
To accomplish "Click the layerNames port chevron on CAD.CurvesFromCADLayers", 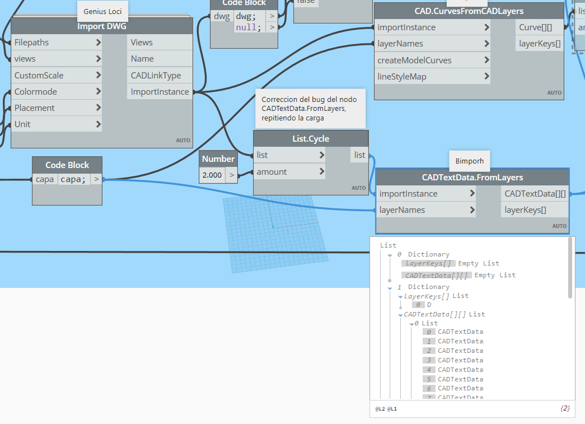I will pos(486,44).
